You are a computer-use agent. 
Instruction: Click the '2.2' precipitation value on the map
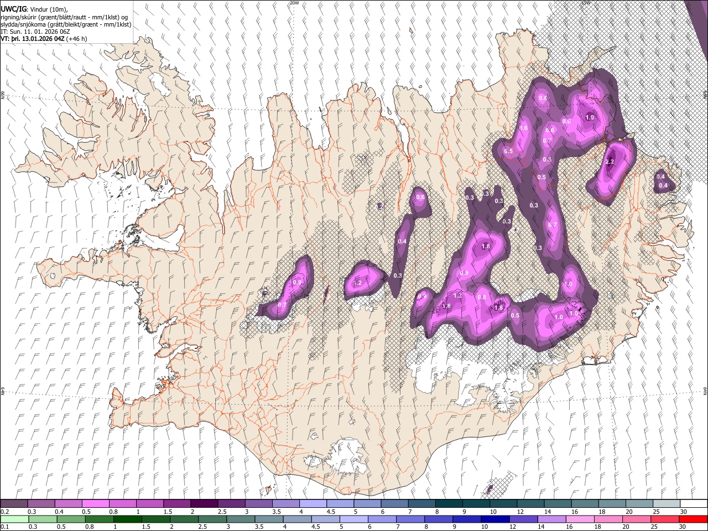click(x=610, y=162)
